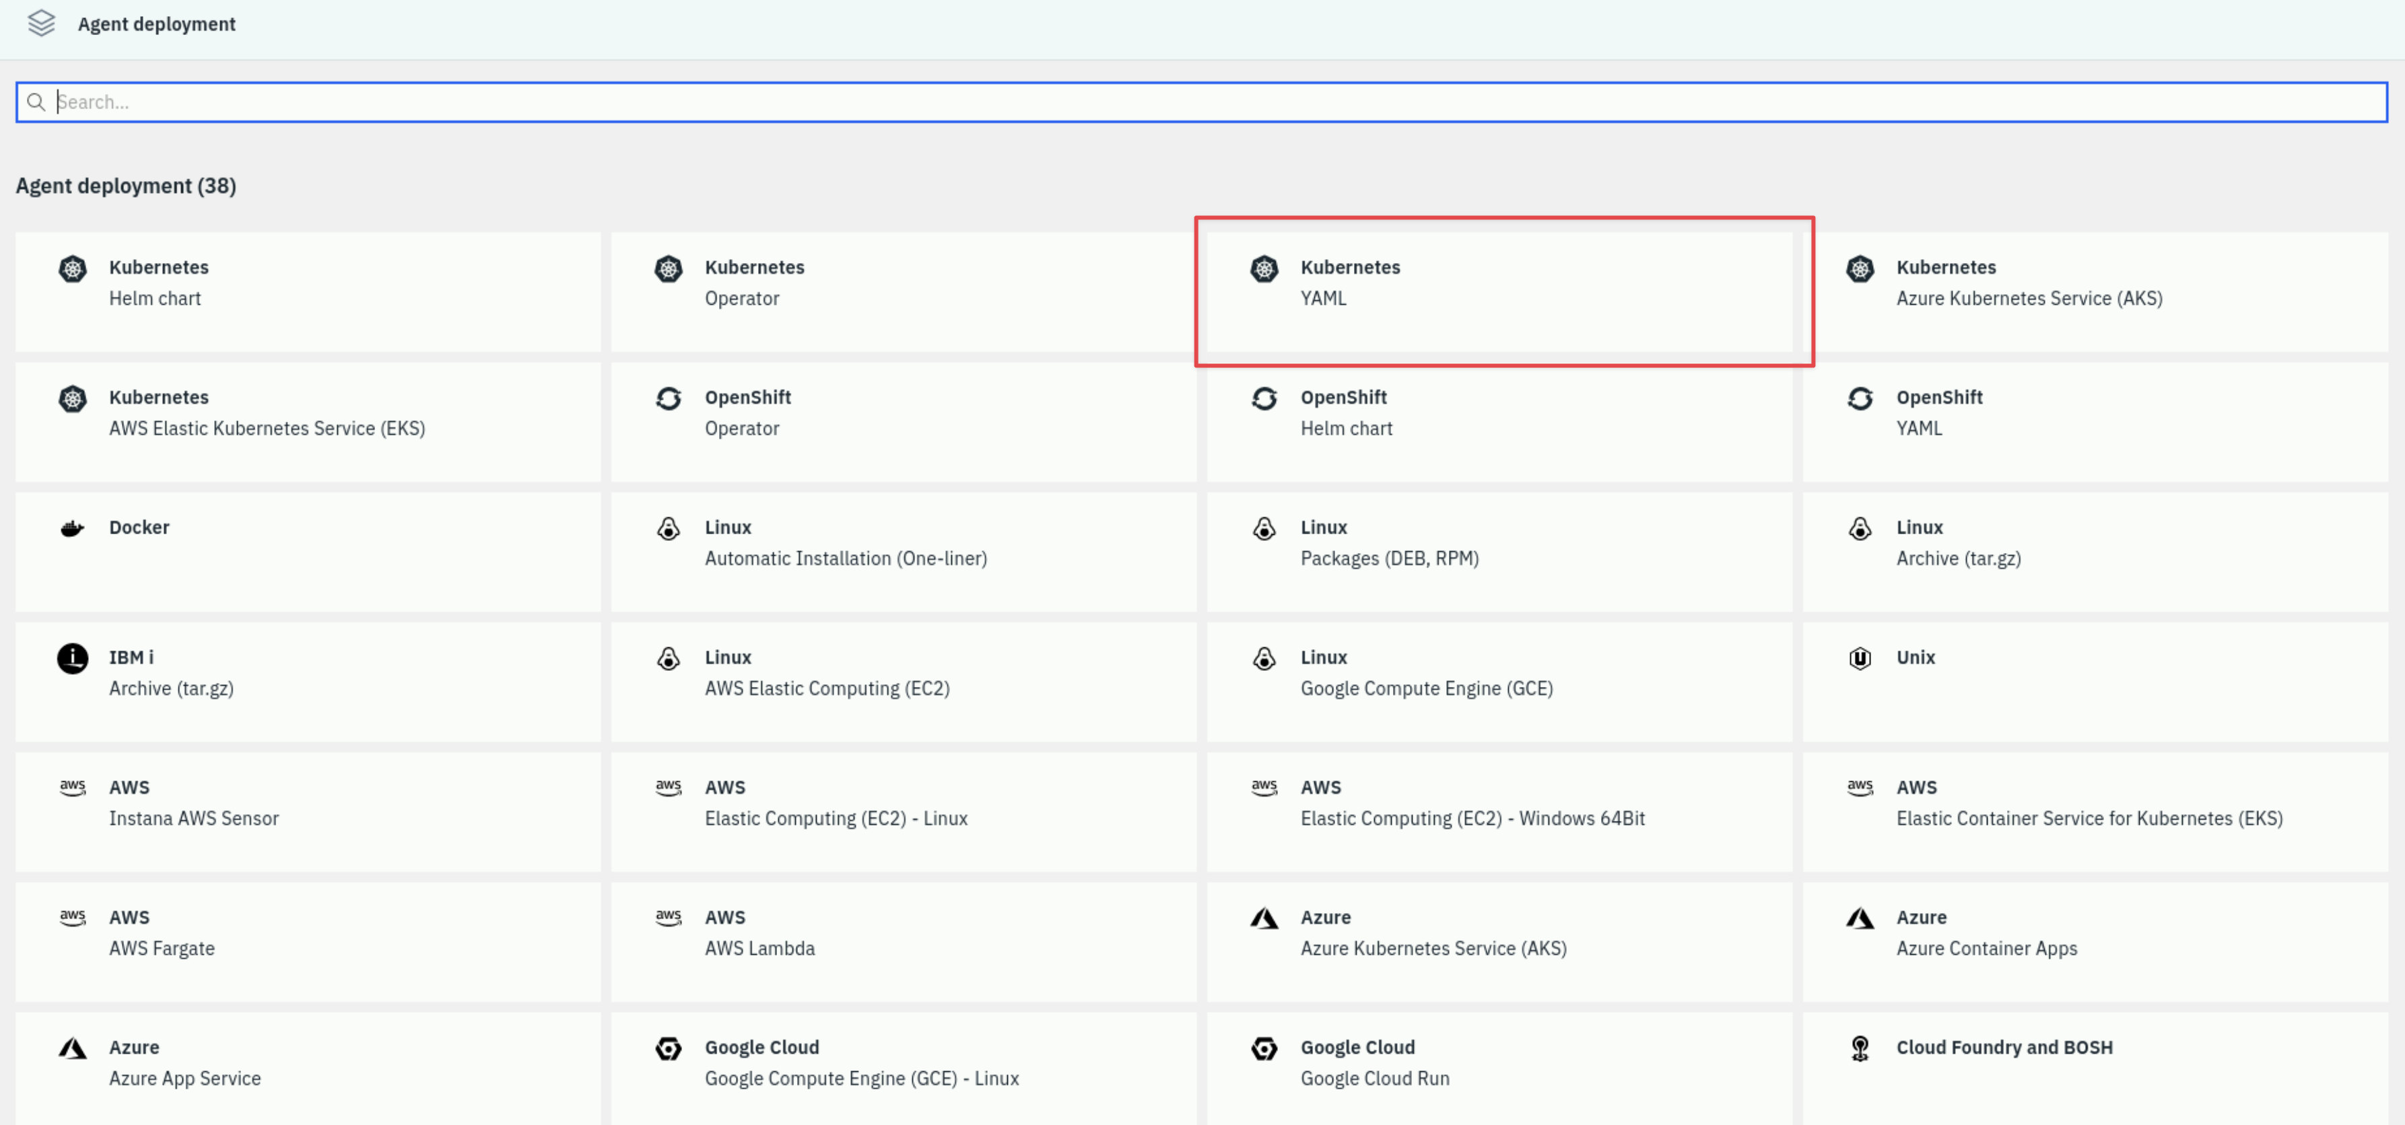Click Linux icon on Automatic Installation card
The height and width of the screenshot is (1125, 2405).
click(669, 529)
